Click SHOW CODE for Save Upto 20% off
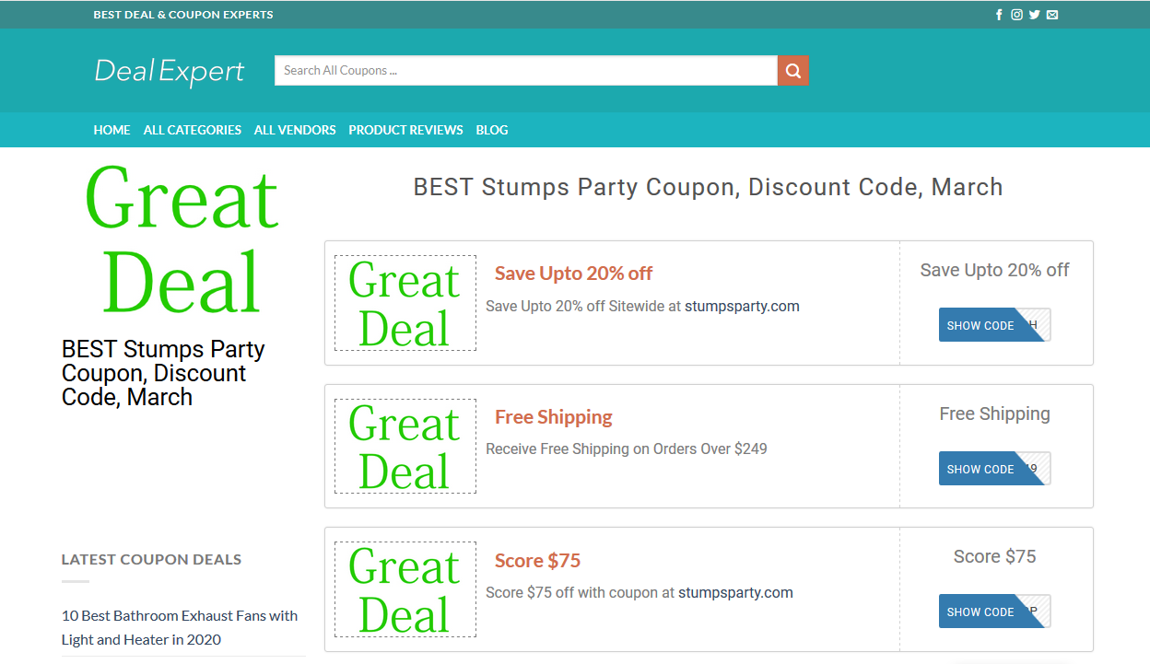The image size is (1150, 664). click(980, 324)
